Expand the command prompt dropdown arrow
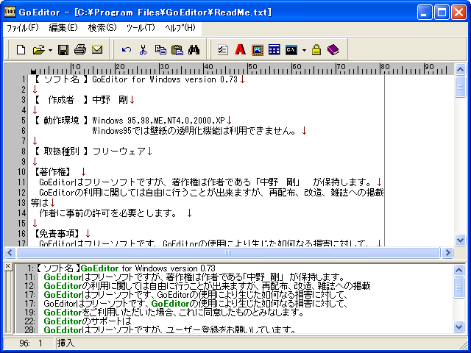Viewport: 471px width, 353px height. click(304, 50)
